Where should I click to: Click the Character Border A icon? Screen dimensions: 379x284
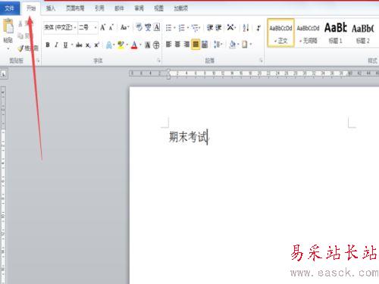tap(157, 27)
